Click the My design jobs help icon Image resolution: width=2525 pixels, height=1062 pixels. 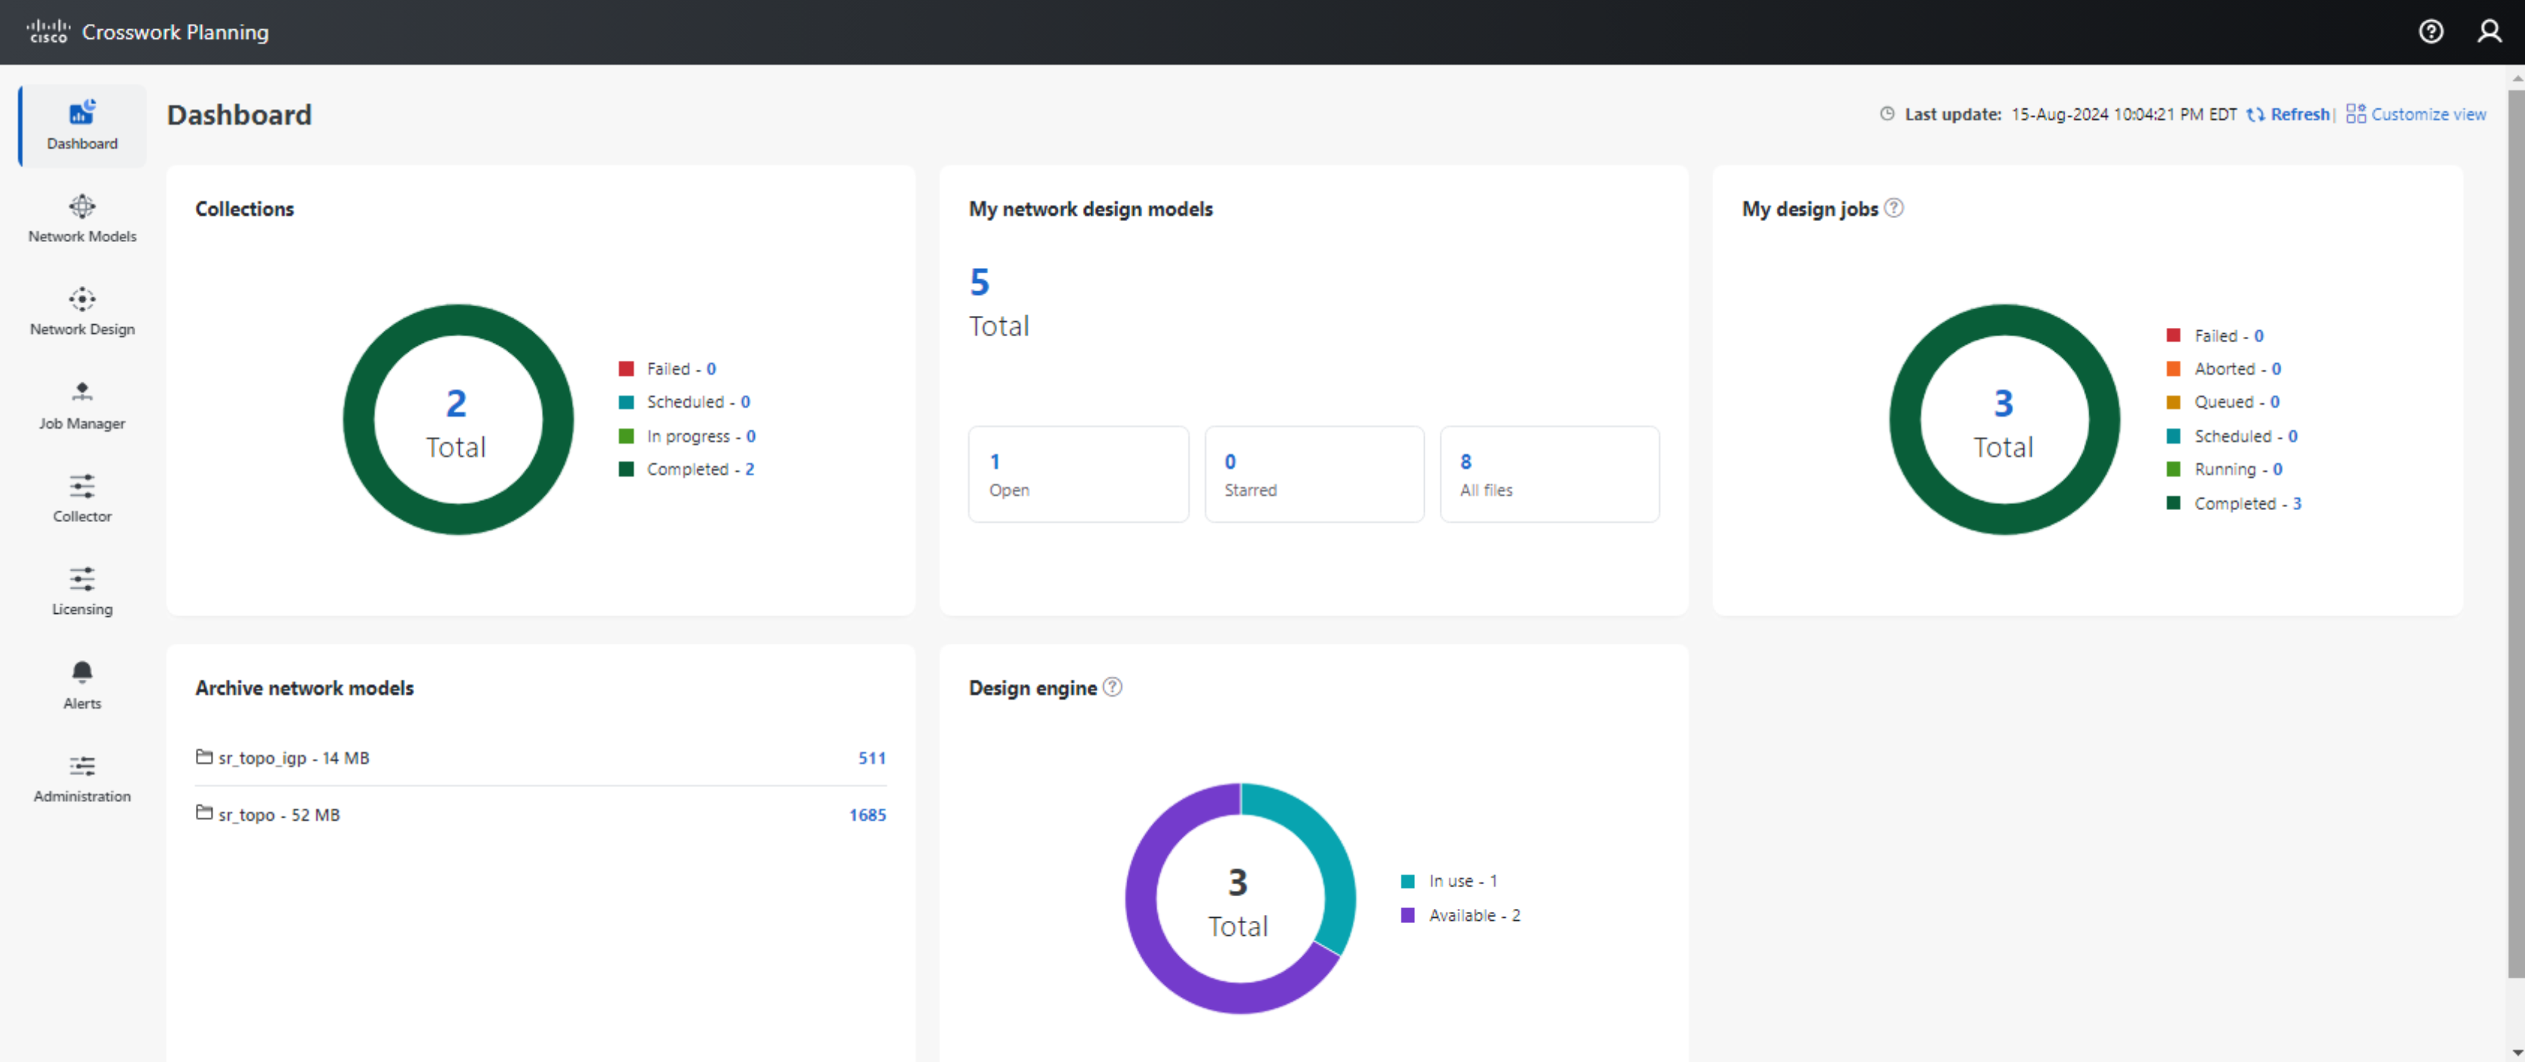click(x=1895, y=208)
